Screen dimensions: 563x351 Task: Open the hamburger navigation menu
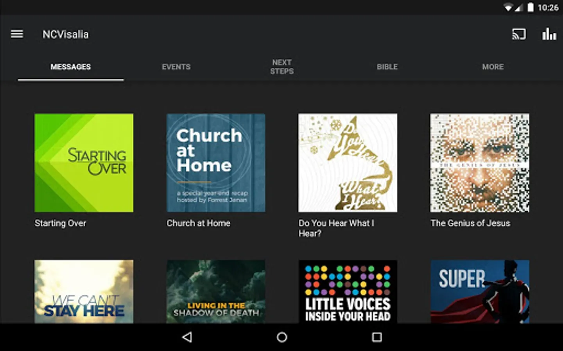17,34
